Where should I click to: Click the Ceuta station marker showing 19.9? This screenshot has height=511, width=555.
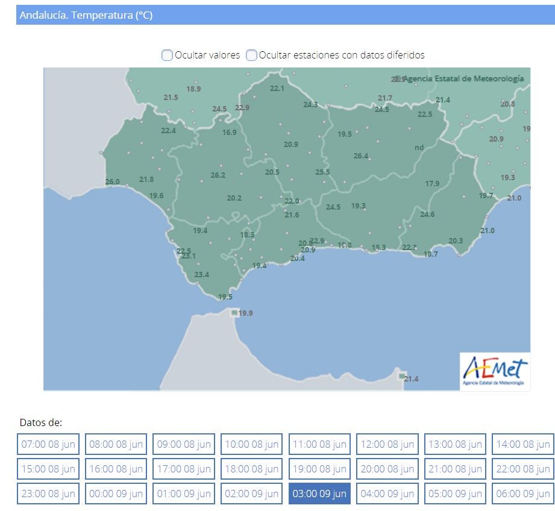[x=234, y=313]
